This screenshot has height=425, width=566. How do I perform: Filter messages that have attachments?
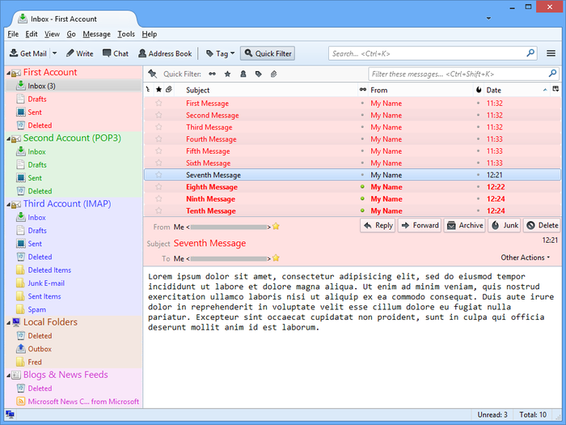pos(273,74)
